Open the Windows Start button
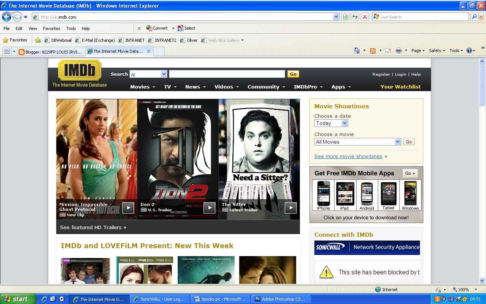This screenshot has width=486, height=304. pos(18,299)
